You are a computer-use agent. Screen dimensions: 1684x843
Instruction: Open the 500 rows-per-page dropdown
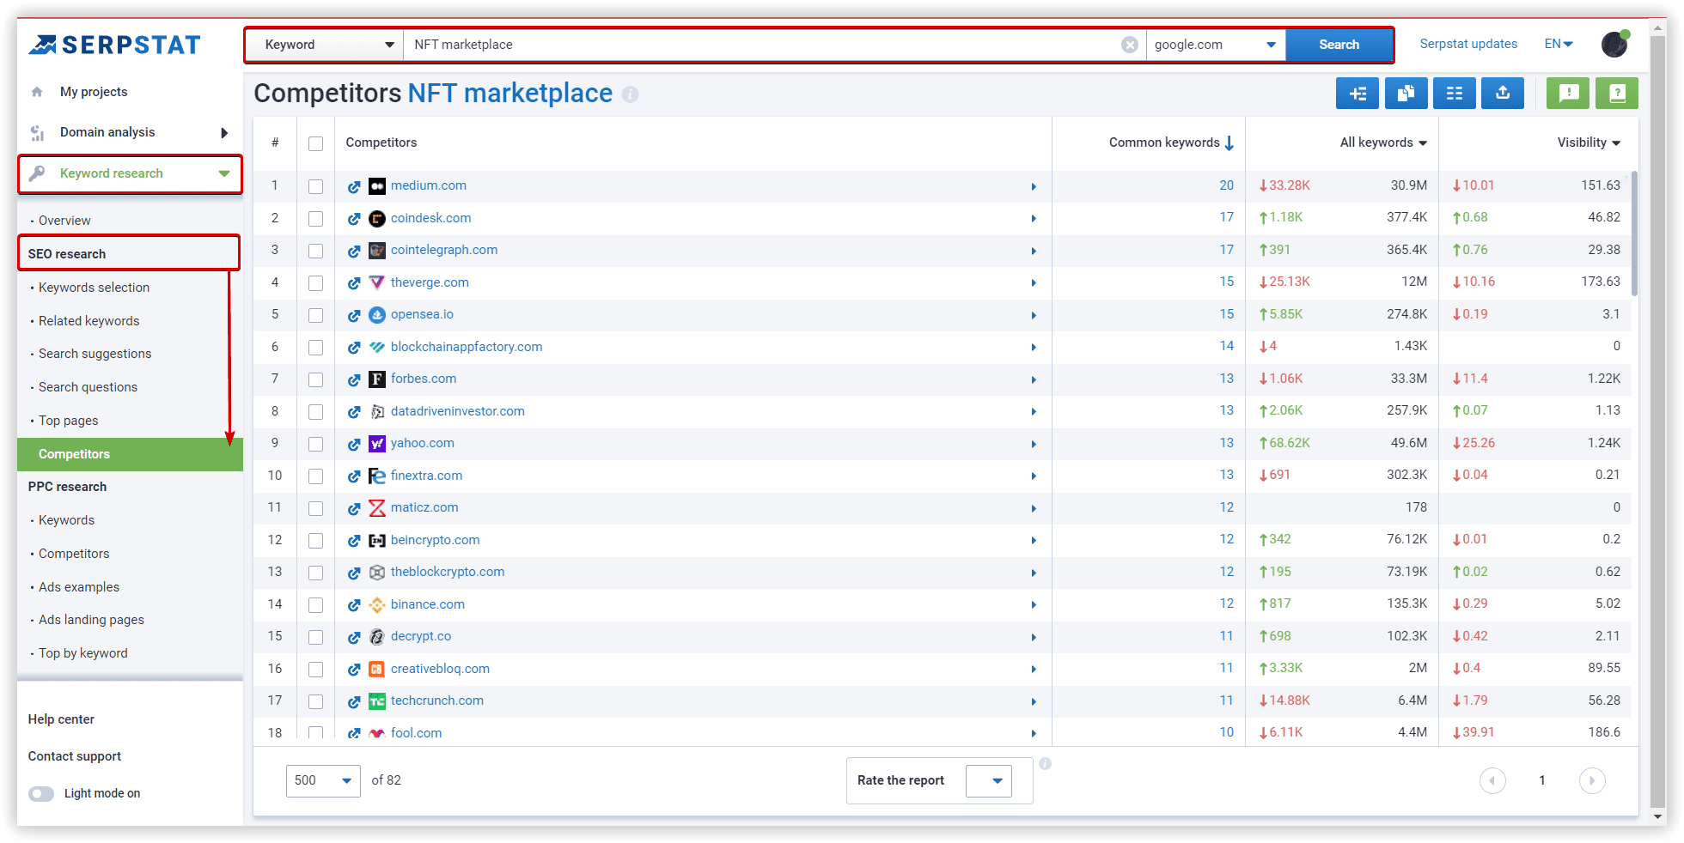click(x=323, y=780)
